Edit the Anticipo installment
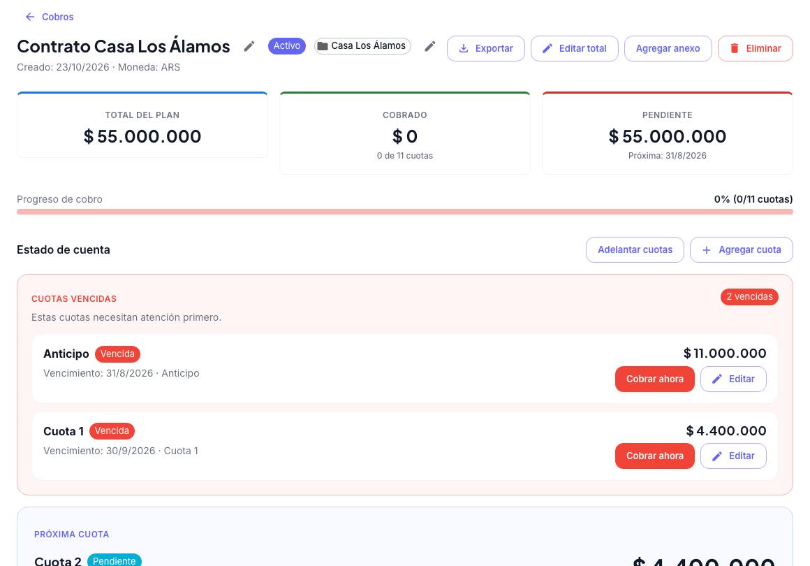810x566 pixels. coord(733,379)
